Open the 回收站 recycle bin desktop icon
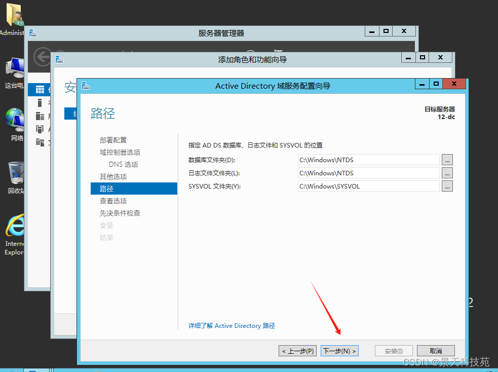This screenshot has width=498, height=372. [x=16, y=173]
